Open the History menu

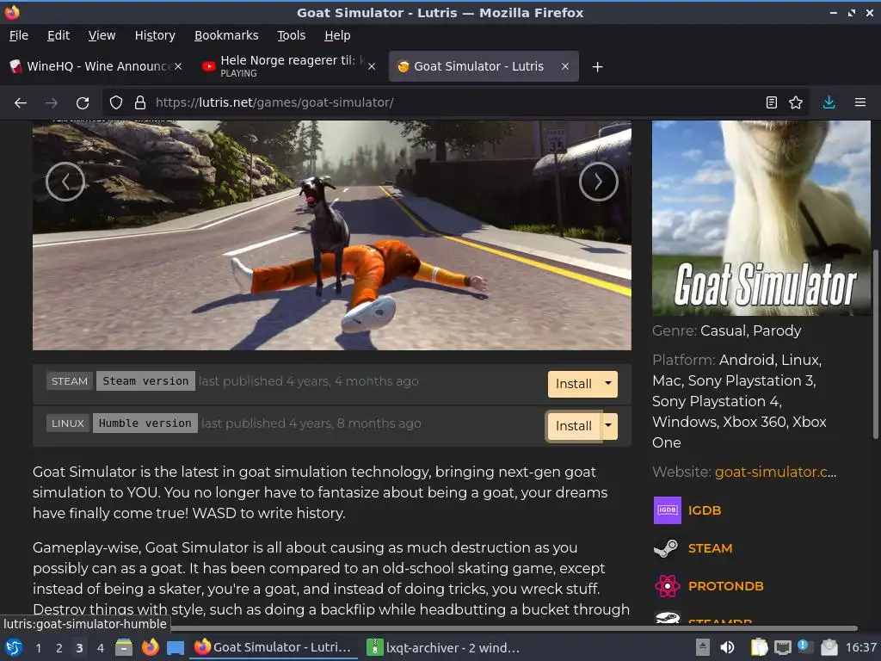(155, 35)
